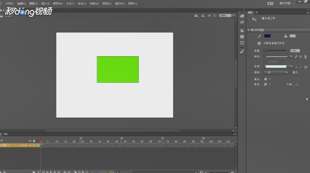Toggle all layers outline icon
310x173 pixels.
pyautogui.click(x=38, y=141)
